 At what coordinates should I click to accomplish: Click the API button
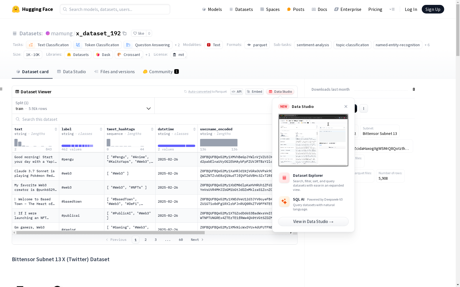coord(237,92)
